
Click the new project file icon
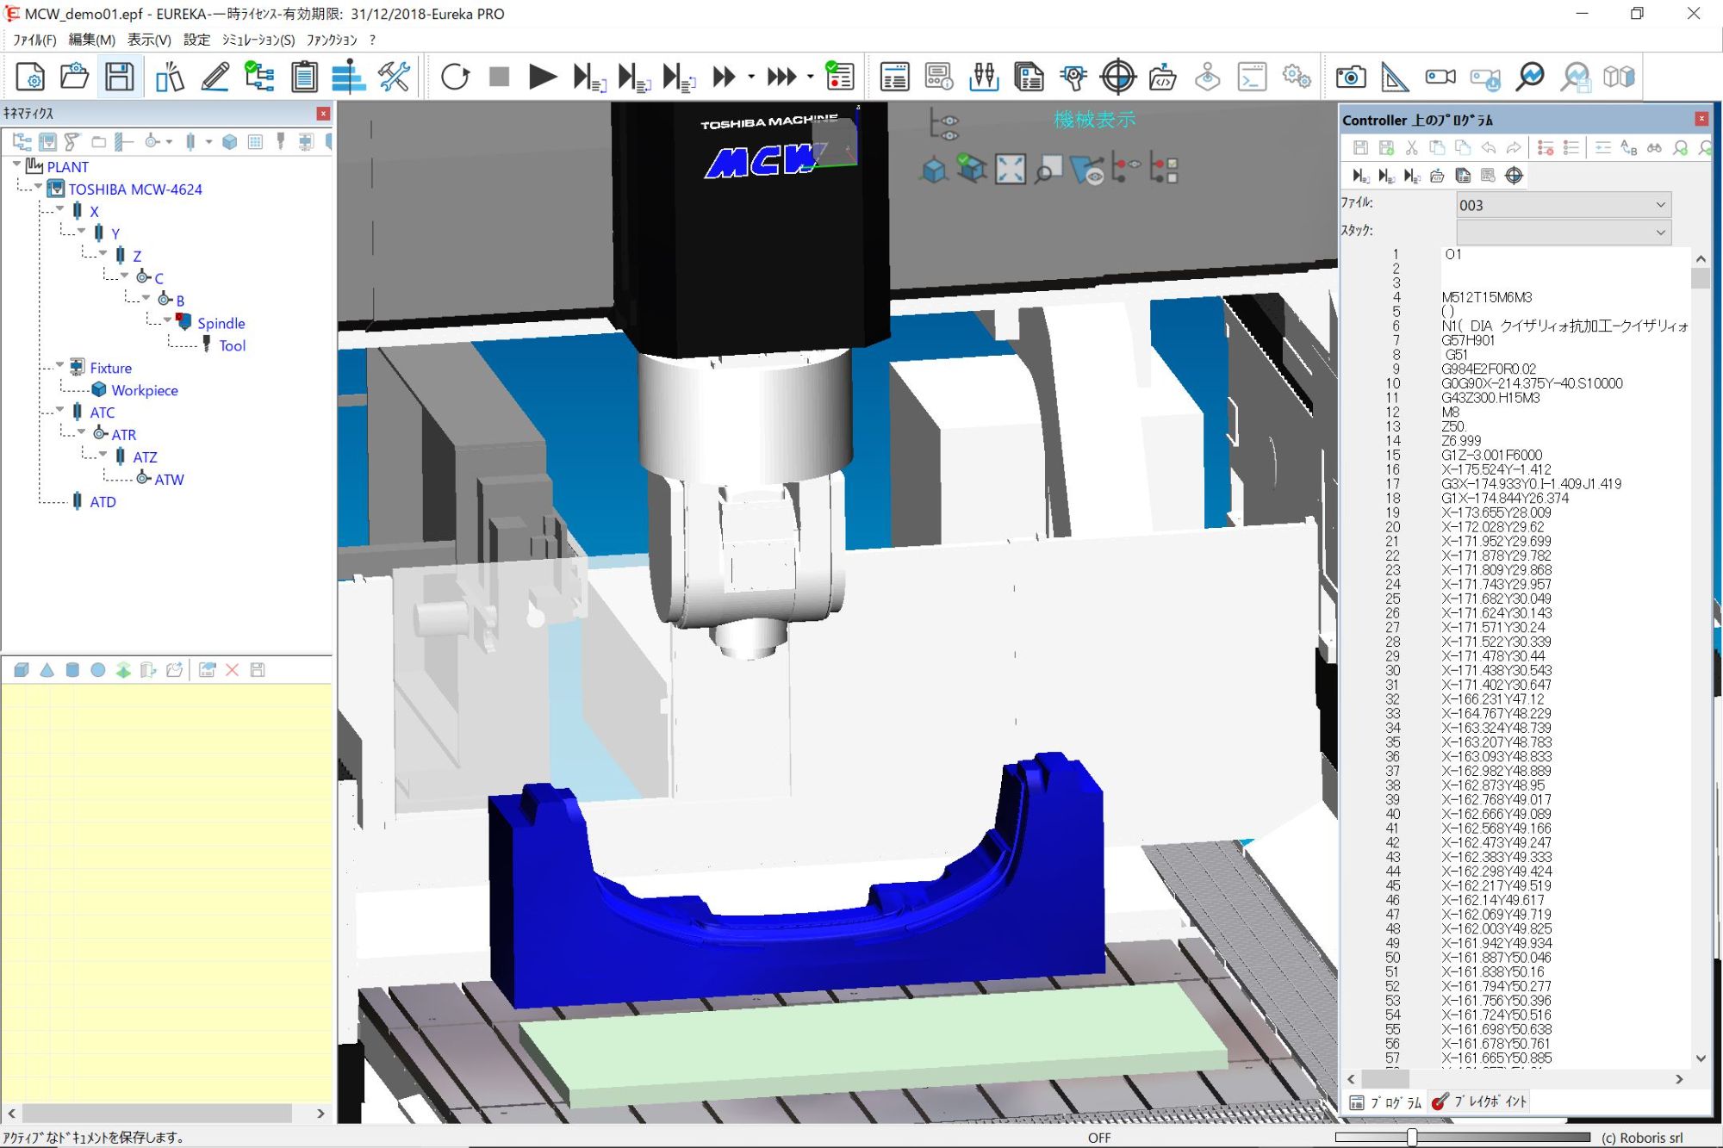[x=30, y=77]
